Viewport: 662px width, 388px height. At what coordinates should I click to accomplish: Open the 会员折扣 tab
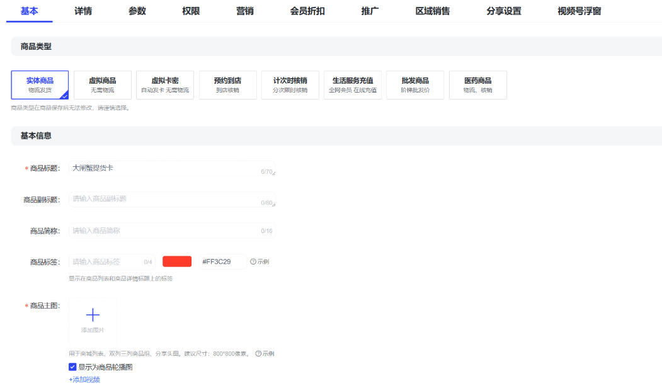click(x=307, y=11)
